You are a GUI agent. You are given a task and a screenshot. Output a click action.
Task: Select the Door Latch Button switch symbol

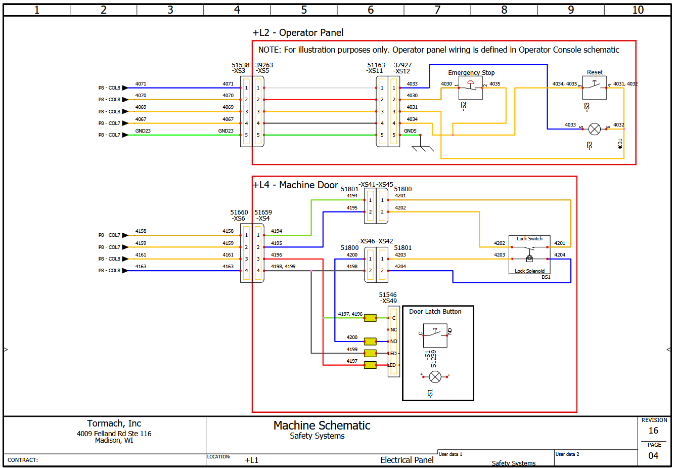click(435, 335)
